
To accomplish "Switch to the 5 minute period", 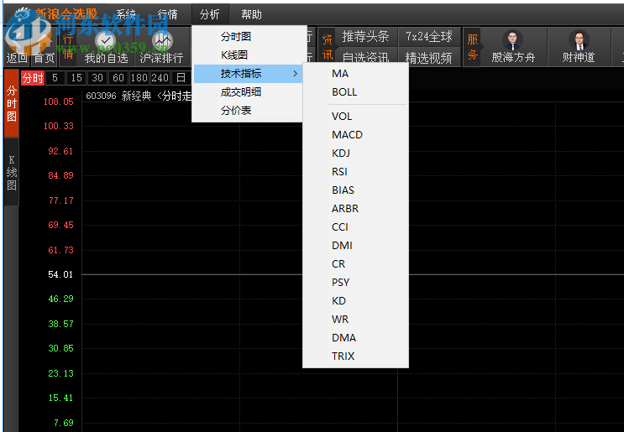I will pos(55,78).
